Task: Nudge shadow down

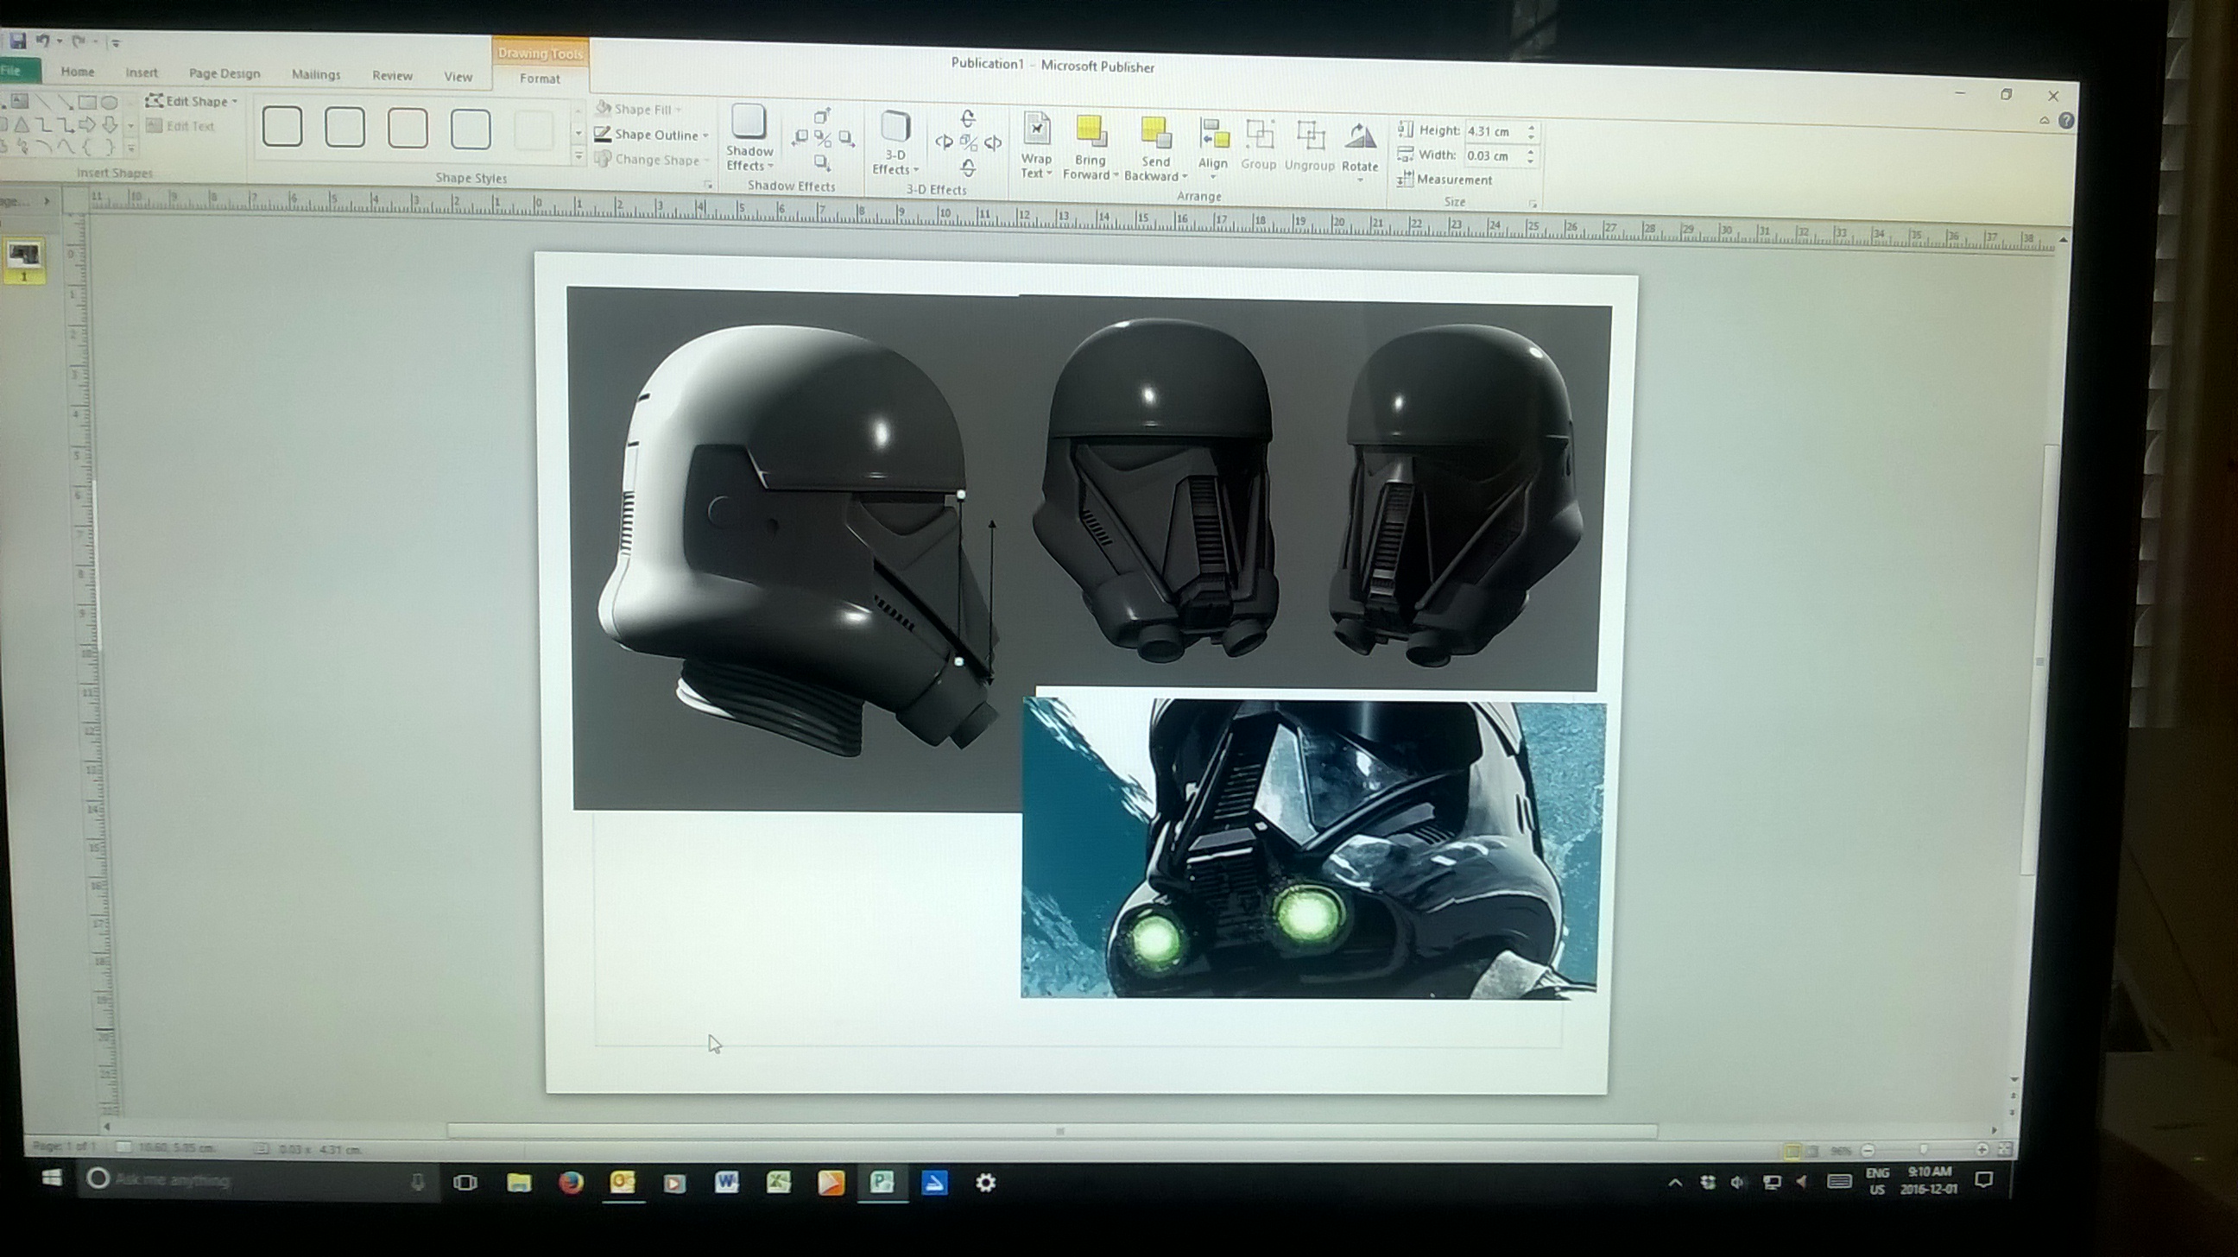Action: point(821,162)
